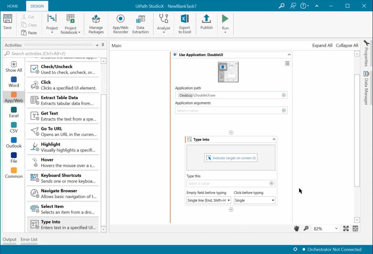Open the zoom percentage combo box
The width and height of the screenshot is (373, 254).
coord(325,229)
